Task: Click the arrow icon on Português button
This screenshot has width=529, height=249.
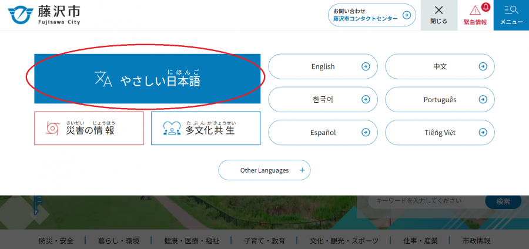Action: tap(483, 99)
